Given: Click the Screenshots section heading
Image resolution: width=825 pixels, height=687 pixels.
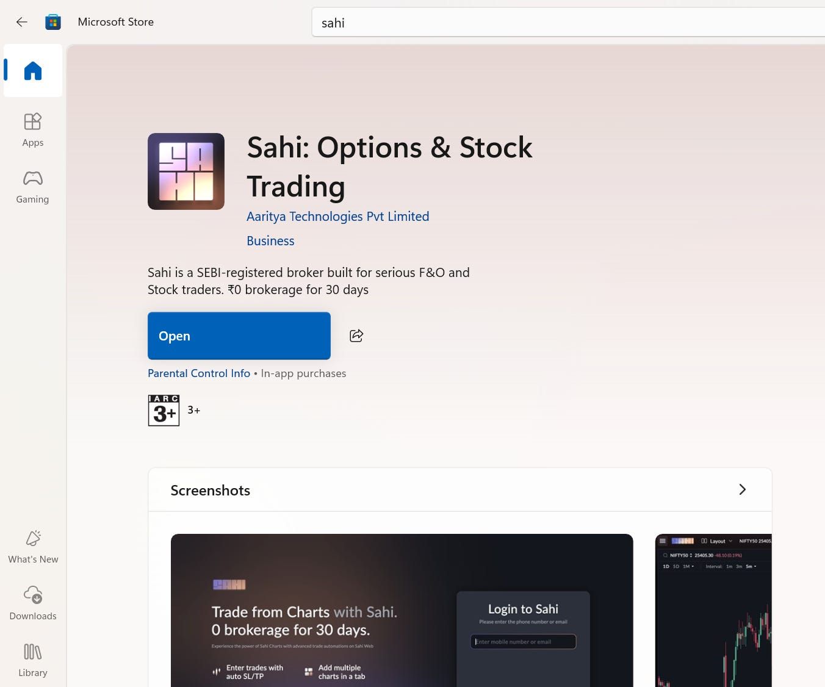Looking at the screenshot, I should tap(211, 491).
